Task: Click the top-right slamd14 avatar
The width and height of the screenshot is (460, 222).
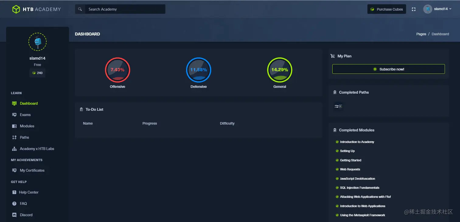Action: 428,9
